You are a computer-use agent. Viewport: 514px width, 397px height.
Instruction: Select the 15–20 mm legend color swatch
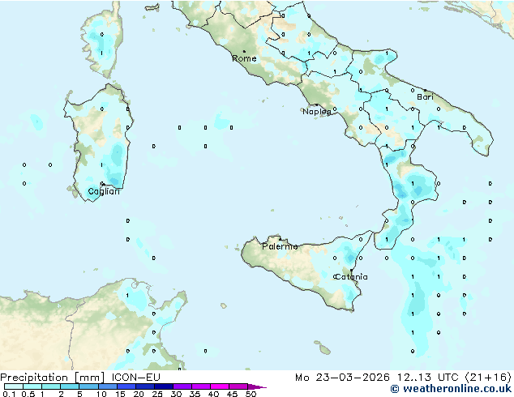point(126,386)
